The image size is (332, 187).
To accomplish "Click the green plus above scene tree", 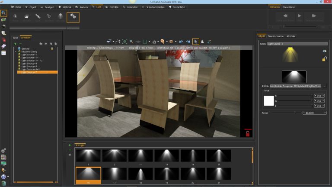I will 15,44.
